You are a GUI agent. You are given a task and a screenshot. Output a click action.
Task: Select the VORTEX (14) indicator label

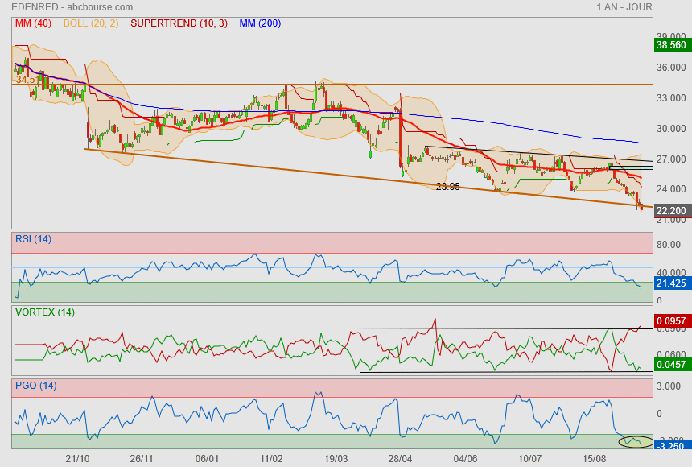click(45, 312)
